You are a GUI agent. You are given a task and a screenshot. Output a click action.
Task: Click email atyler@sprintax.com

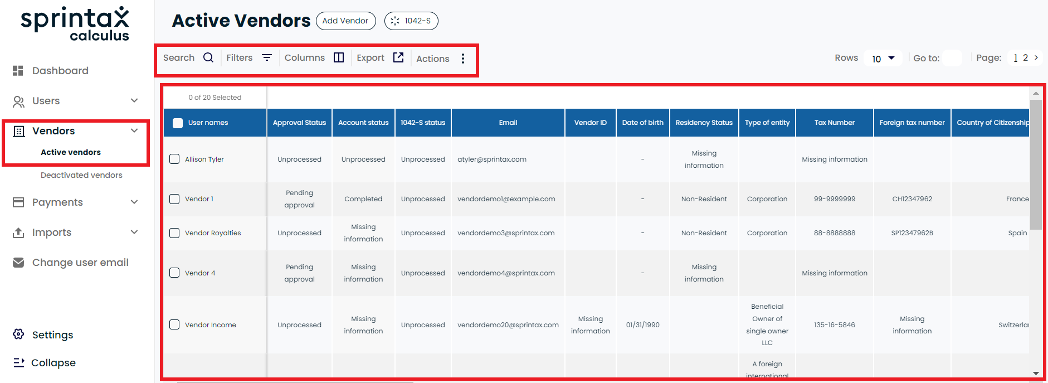pos(492,159)
